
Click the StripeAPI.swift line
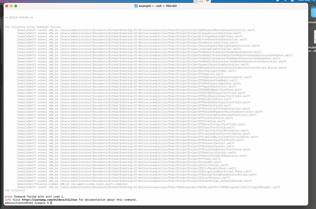click(x=120, y=162)
